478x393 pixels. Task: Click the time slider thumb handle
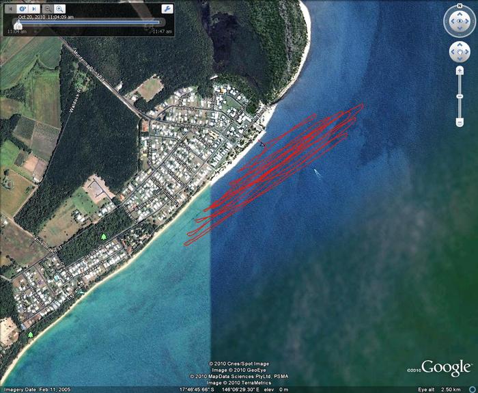coord(17,24)
